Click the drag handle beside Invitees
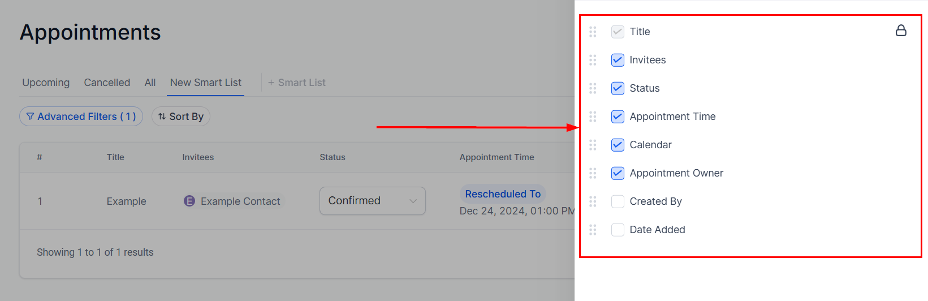This screenshot has height=301, width=928. (593, 60)
